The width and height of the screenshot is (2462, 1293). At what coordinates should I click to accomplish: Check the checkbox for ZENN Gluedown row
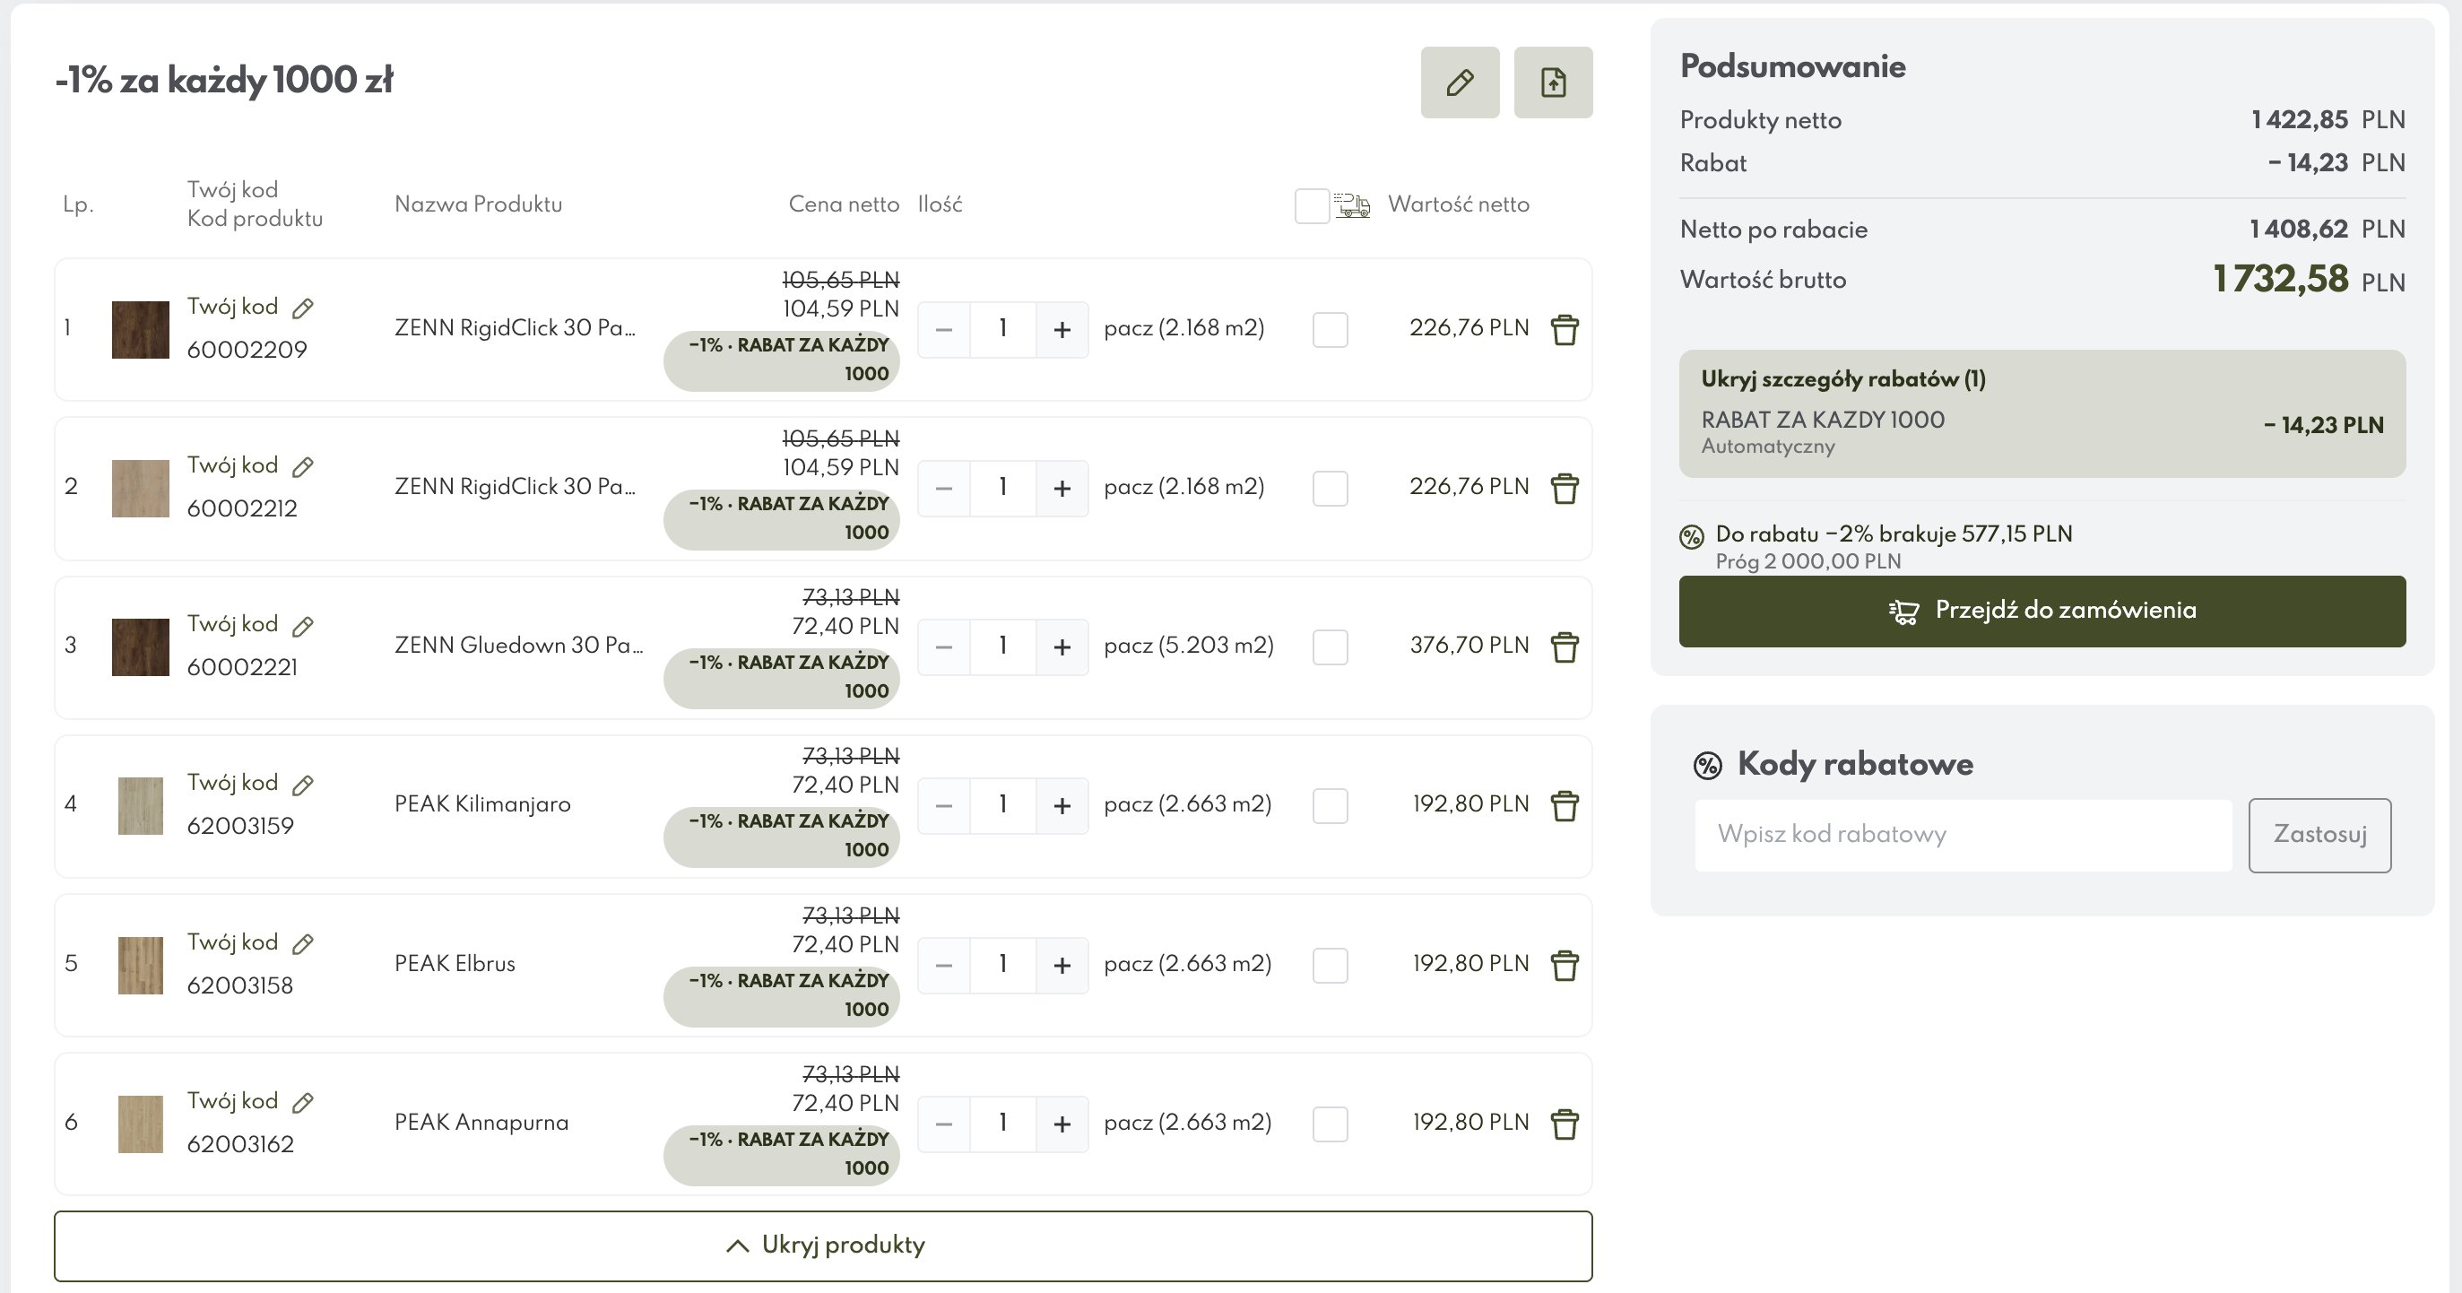click(1330, 647)
